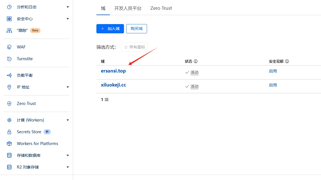This screenshot has width=321, height=180.
Task: Click the 安全中心 icon in sidebar
Action: tap(9, 19)
